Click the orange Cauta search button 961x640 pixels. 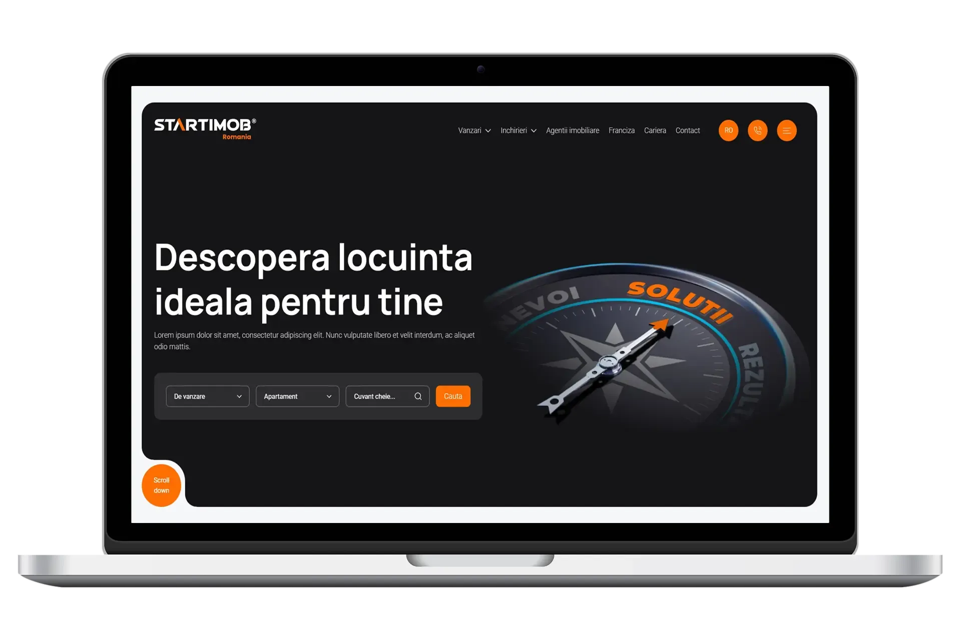tap(452, 395)
